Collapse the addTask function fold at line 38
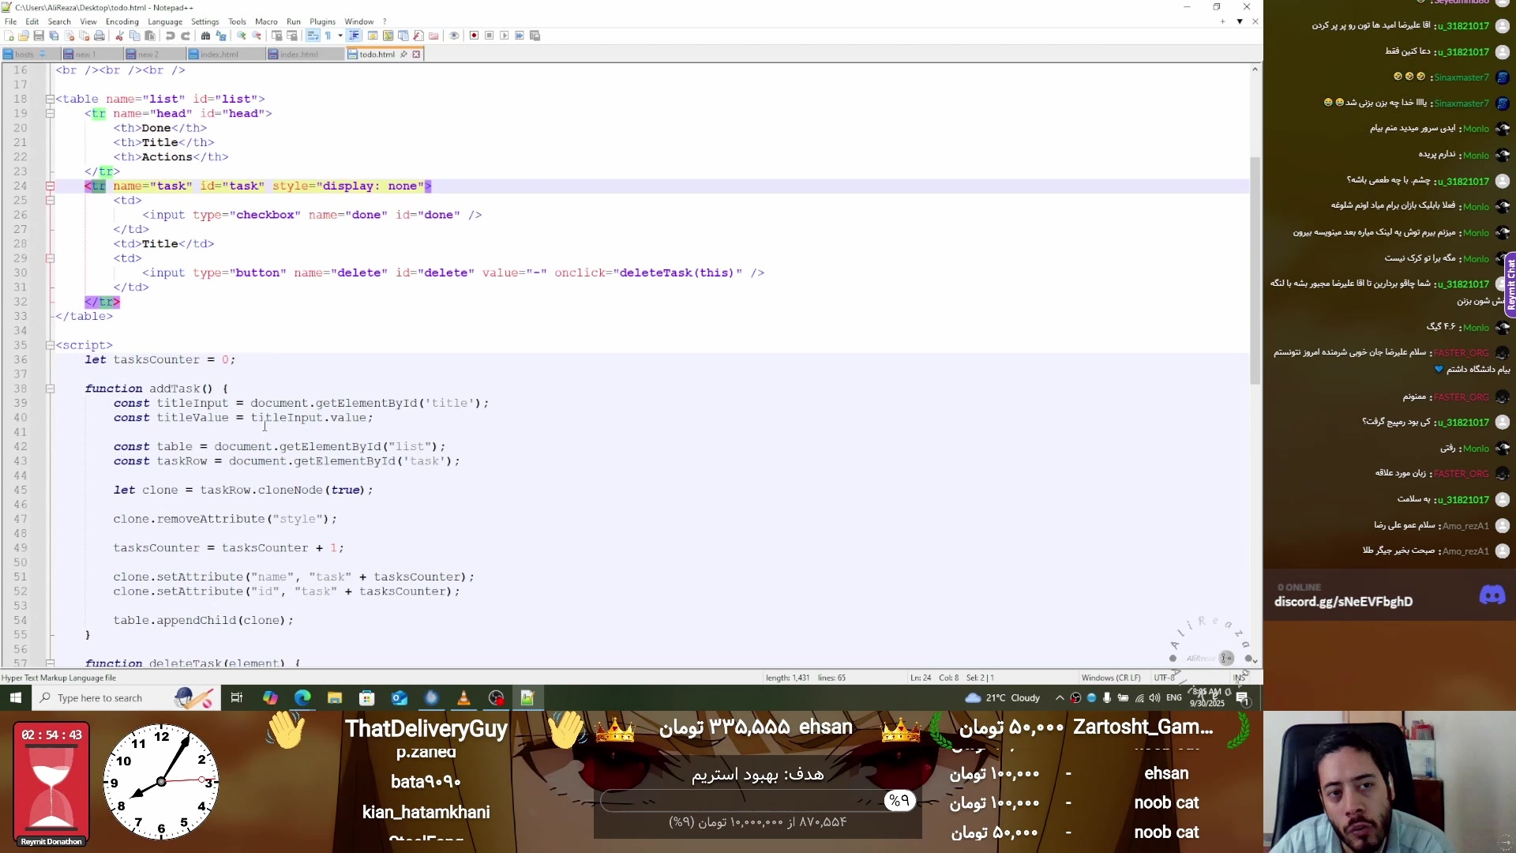The width and height of the screenshot is (1516, 853). (50, 389)
